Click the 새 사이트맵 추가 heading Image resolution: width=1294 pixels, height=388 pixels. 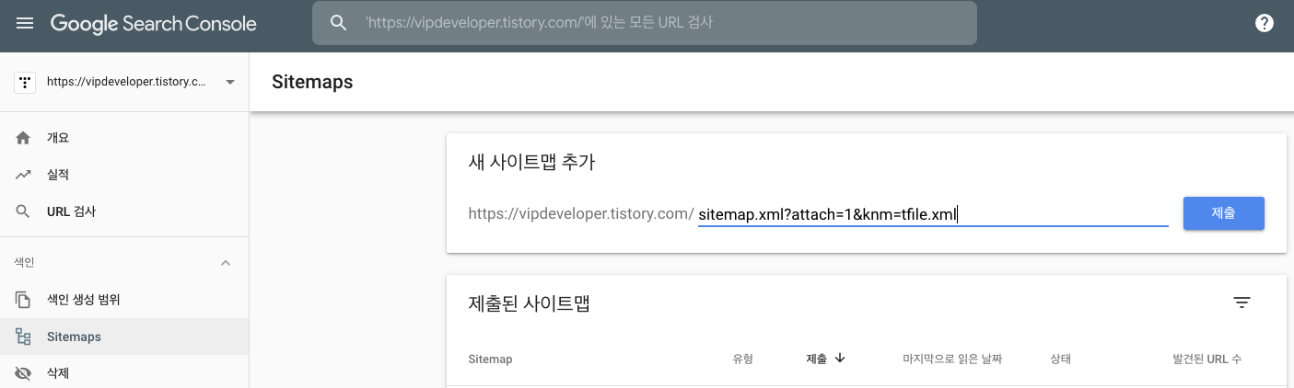(x=532, y=163)
